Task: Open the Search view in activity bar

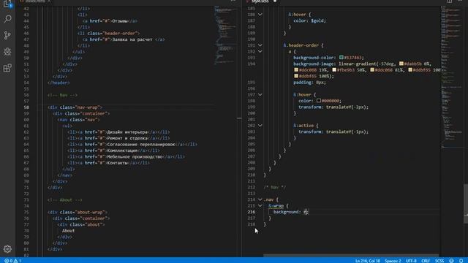Action: click(x=7, y=19)
